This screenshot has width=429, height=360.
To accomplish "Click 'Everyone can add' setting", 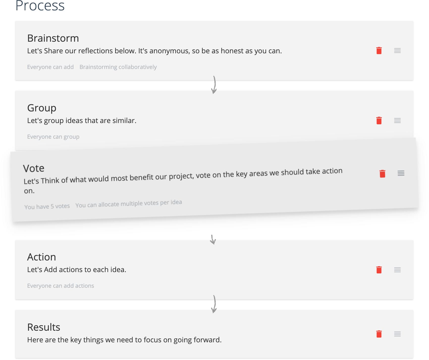I will point(50,67).
